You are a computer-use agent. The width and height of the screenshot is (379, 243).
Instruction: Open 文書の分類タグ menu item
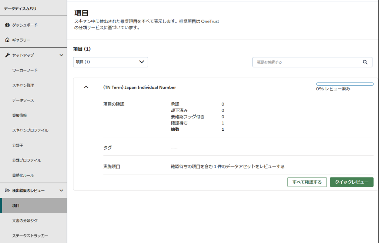pyautogui.click(x=25, y=220)
